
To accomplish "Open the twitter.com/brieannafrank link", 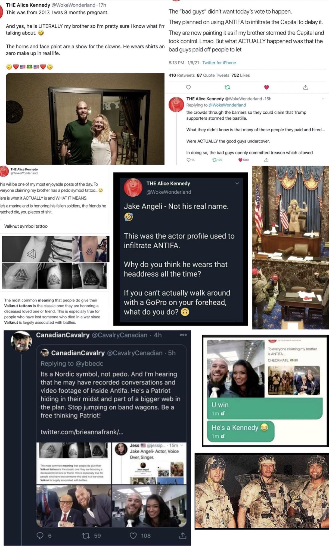I will pyautogui.click(x=82, y=432).
